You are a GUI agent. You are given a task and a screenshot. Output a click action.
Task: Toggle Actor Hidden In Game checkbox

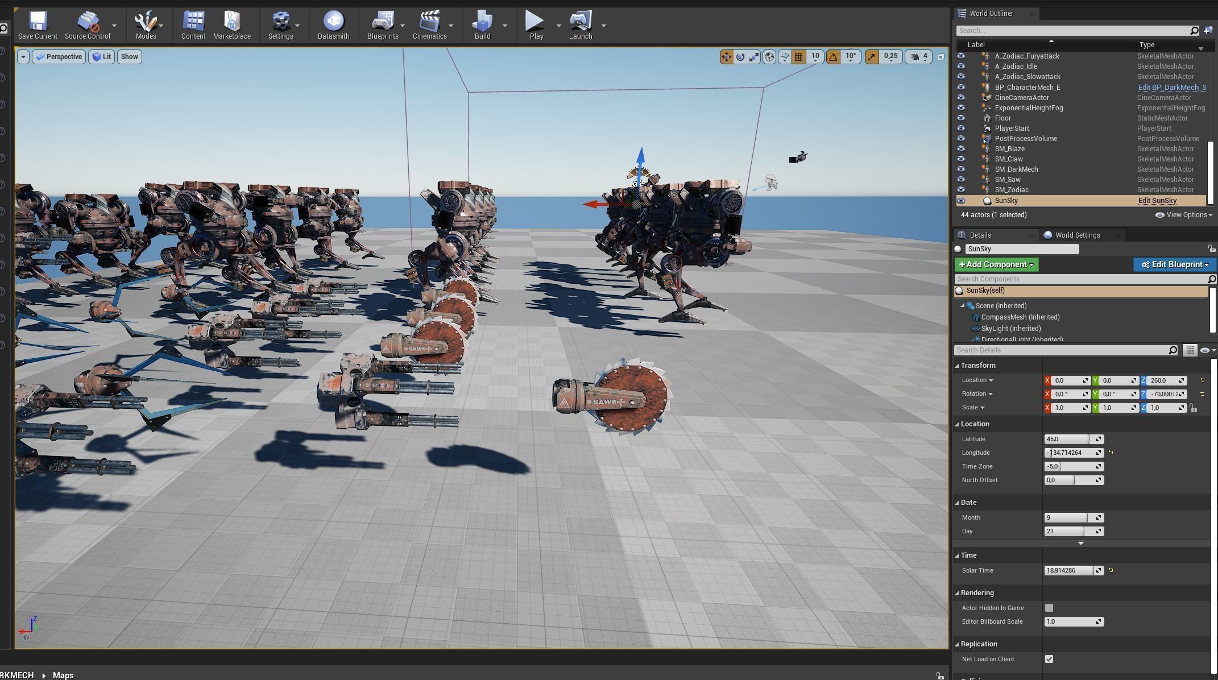[x=1049, y=608]
